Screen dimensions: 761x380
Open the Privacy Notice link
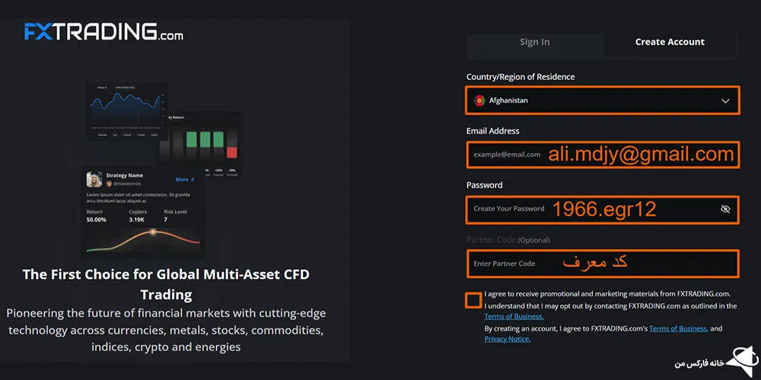(507, 339)
